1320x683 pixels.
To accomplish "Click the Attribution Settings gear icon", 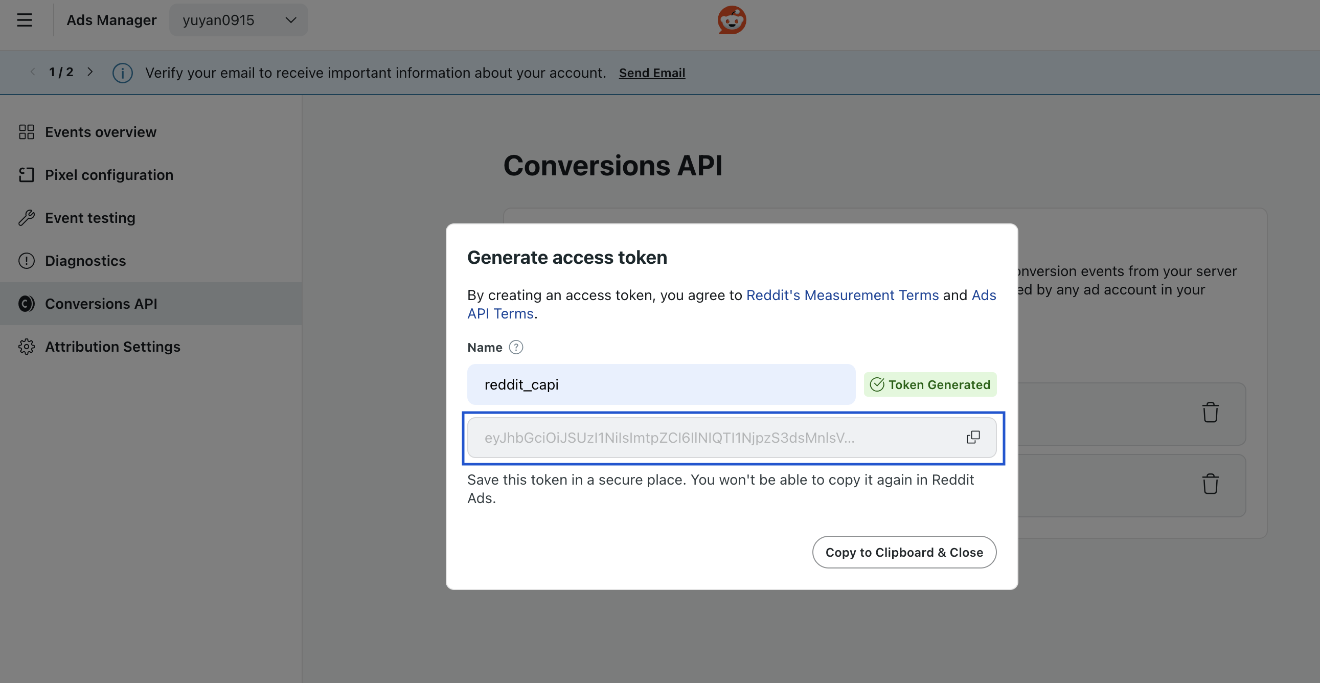I will click(x=26, y=347).
